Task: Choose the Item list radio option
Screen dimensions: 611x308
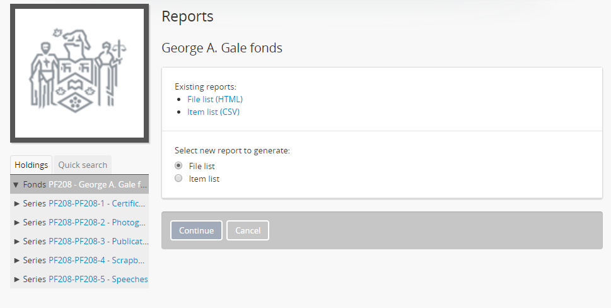Action: pos(178,179)
